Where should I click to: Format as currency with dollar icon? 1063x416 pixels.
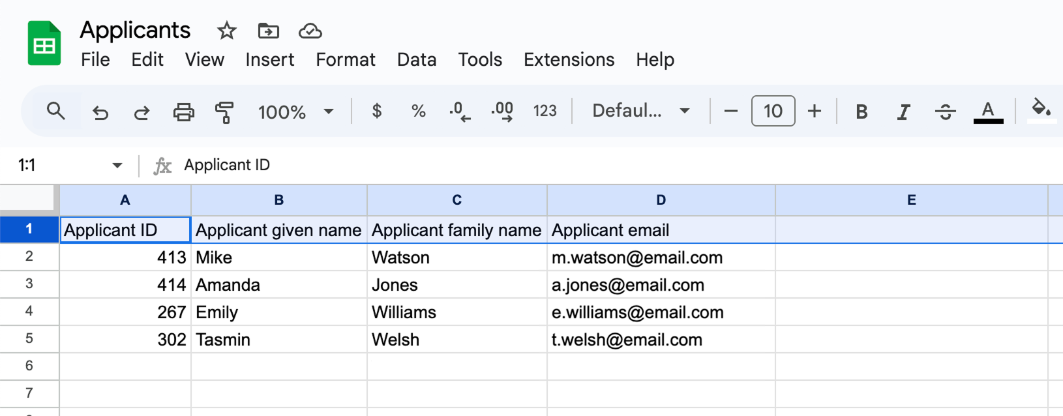point(376,111)
